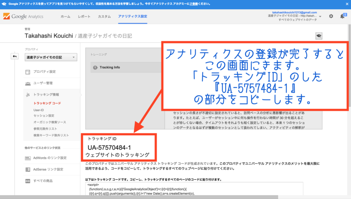Open the notifications bell icon

click(x=343, y=16)
